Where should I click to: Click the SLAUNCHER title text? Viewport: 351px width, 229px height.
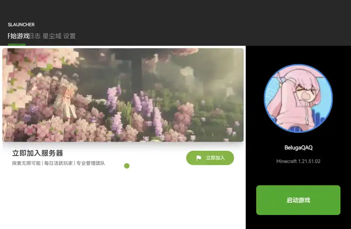coord(21,24)
